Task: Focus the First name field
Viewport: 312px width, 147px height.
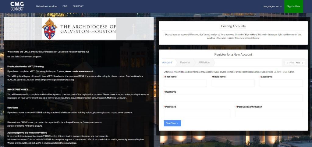Action: coord(185,83)
